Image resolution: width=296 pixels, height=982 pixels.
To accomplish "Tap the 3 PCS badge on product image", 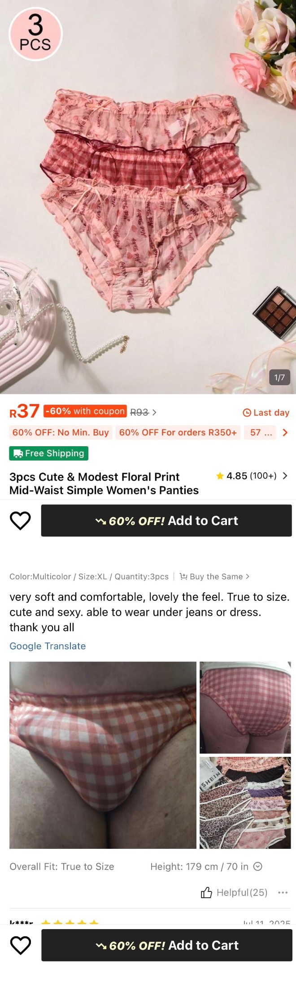I will tap(35, 34).
